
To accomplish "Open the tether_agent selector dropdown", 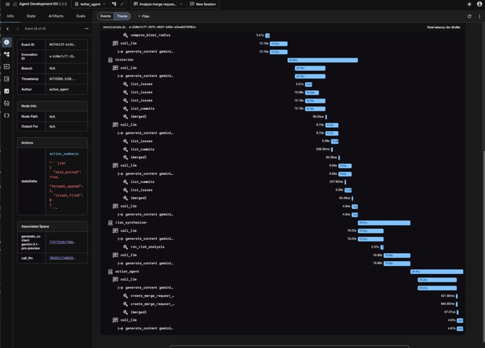I will coord(90,4).
